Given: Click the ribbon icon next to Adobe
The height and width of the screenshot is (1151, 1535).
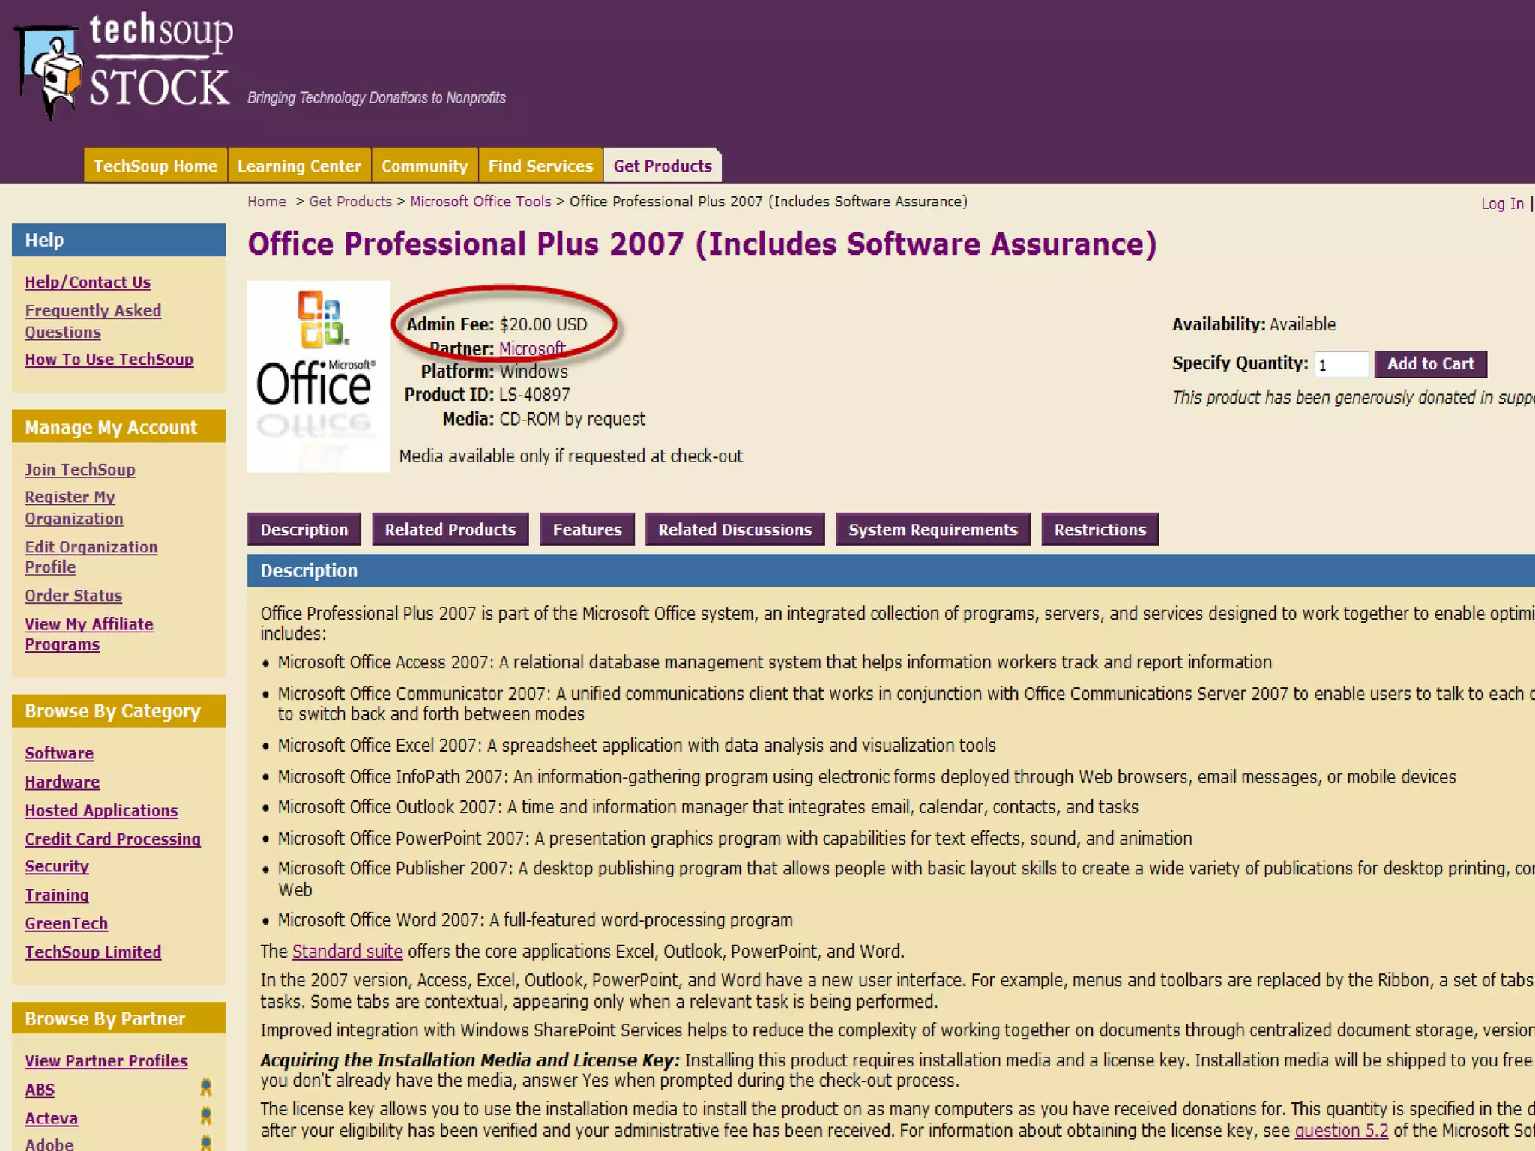Looking at the screenshot, I should (205, 1143).
